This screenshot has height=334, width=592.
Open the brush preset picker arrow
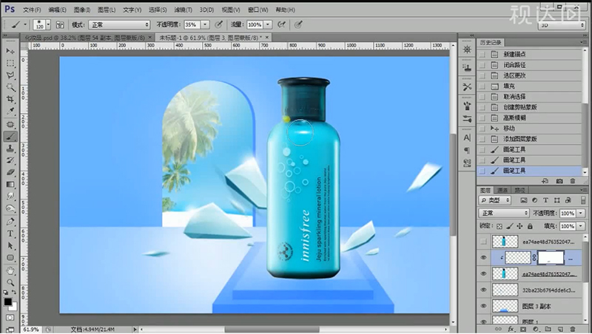[48, 25]
